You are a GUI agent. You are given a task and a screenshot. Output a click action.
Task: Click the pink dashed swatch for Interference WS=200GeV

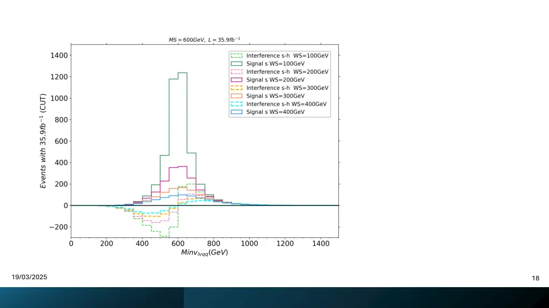point(236,72)
